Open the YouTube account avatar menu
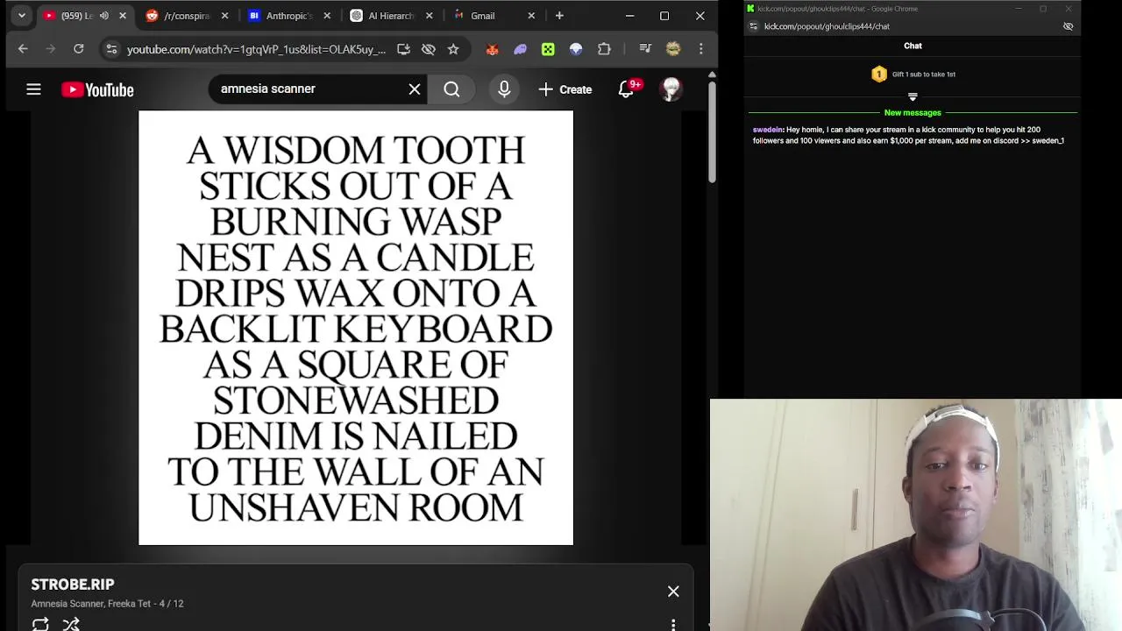 (671, 89)
